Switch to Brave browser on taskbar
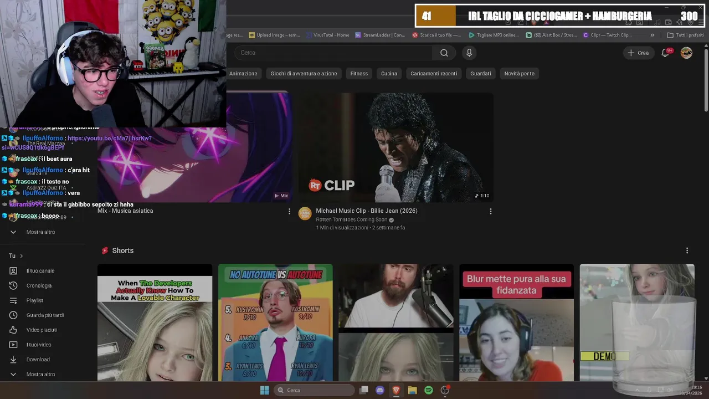 click(x=396, y=390)
